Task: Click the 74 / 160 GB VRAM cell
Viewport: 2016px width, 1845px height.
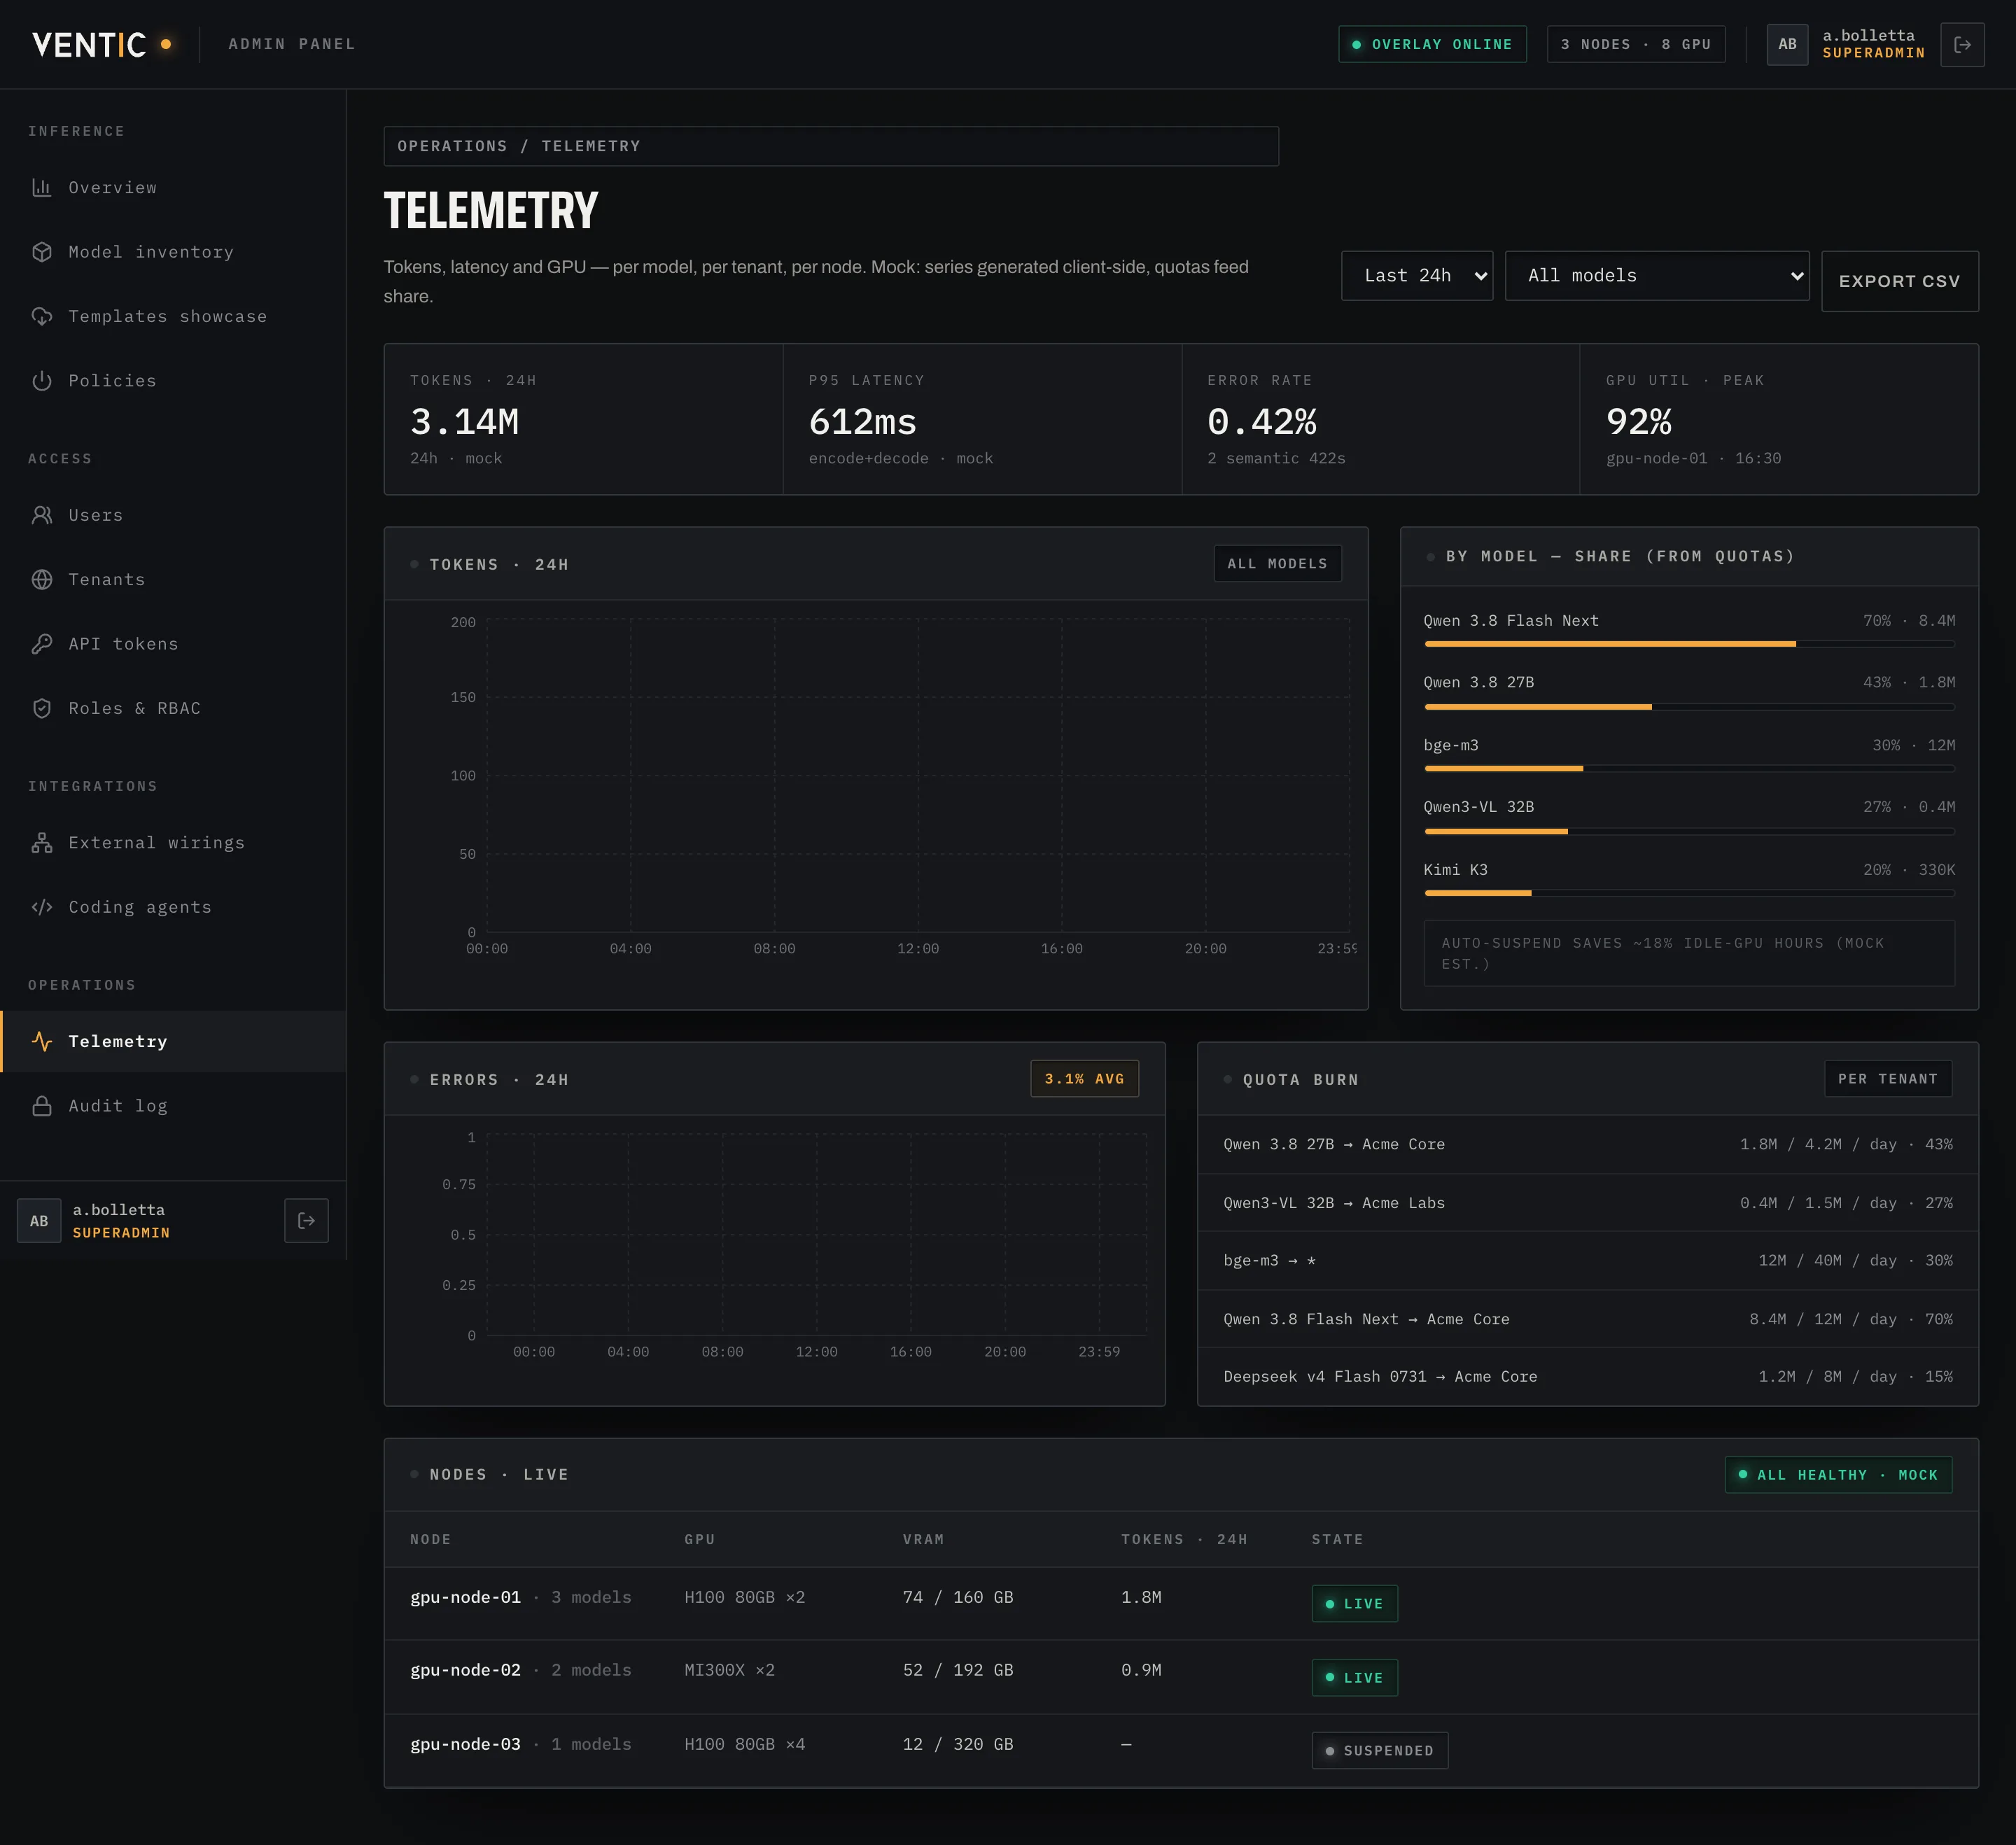Action: pyautogui.click(x=958, y=1598)
